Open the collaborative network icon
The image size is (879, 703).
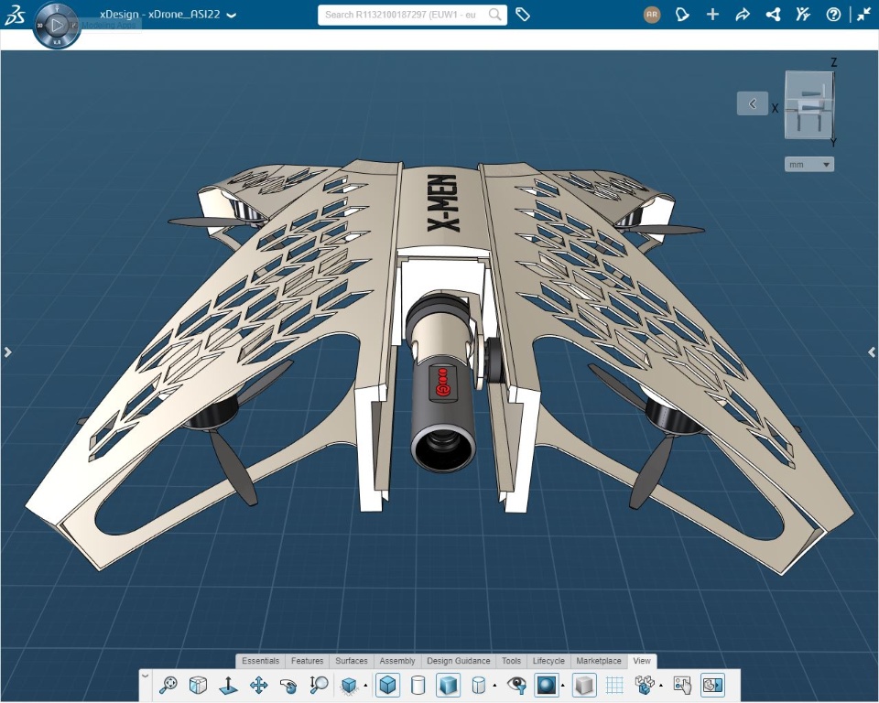[773, 15]
